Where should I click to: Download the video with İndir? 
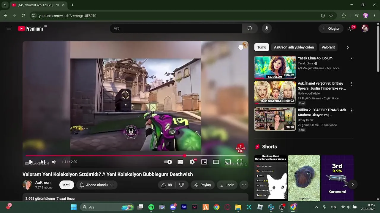[x=227, y=185]
